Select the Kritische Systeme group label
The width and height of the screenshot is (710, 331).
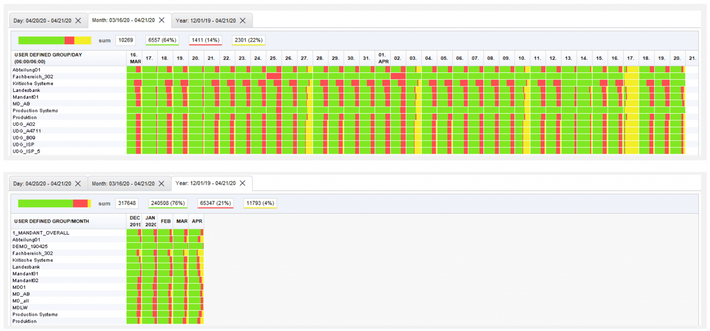pos(33,83)
